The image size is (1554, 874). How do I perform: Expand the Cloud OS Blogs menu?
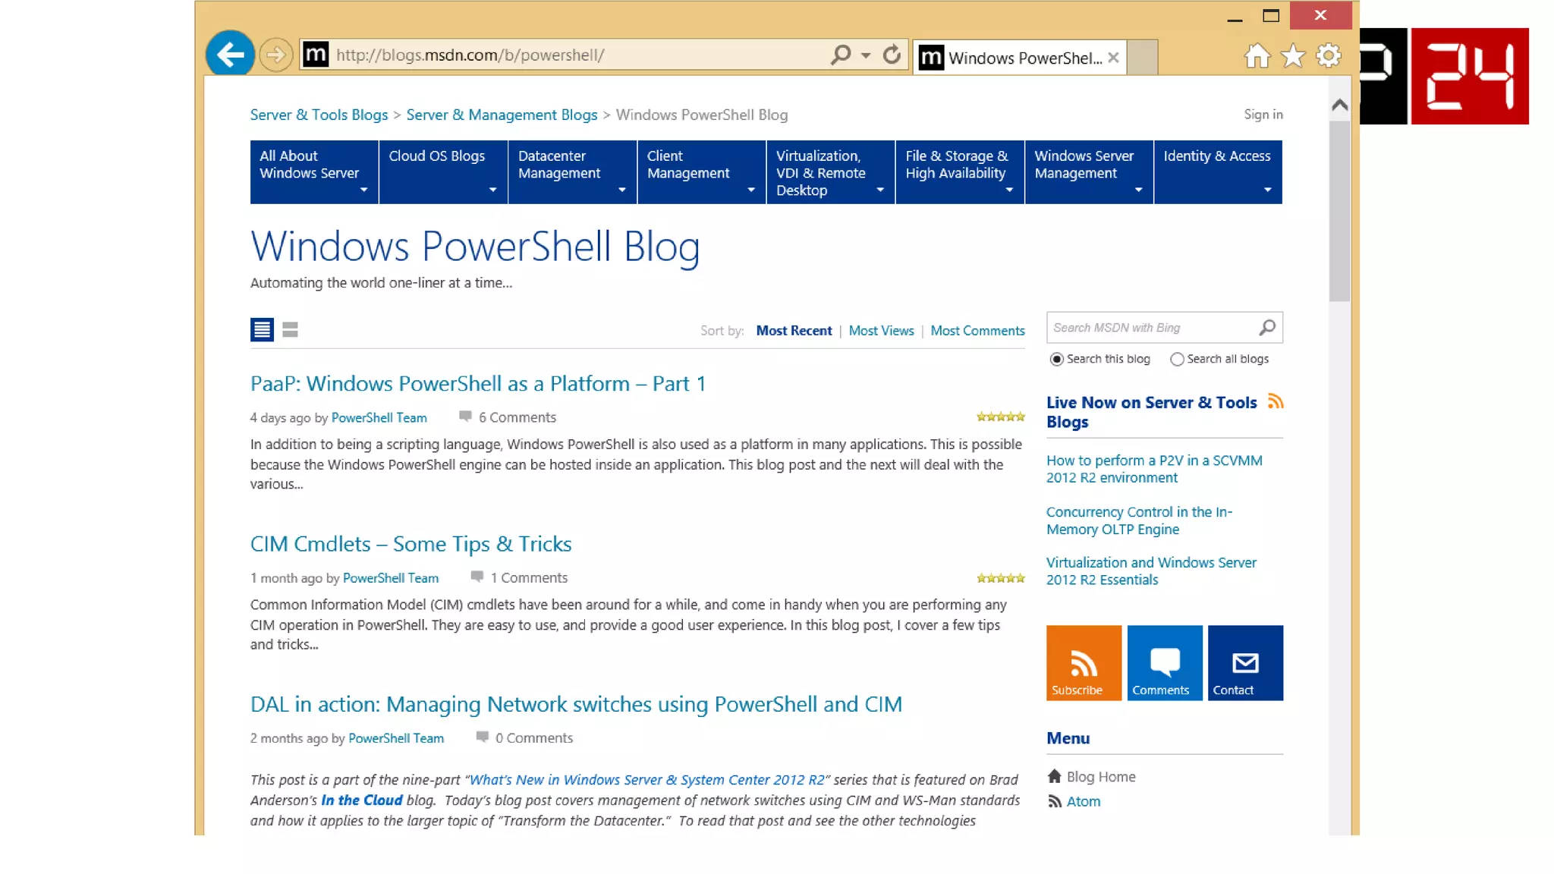coord(443,172)
